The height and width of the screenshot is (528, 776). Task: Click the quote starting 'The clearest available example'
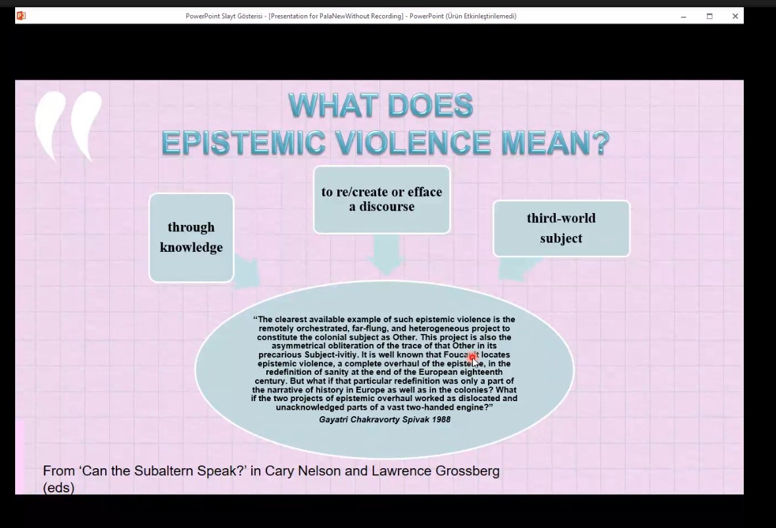coord(384,363)
